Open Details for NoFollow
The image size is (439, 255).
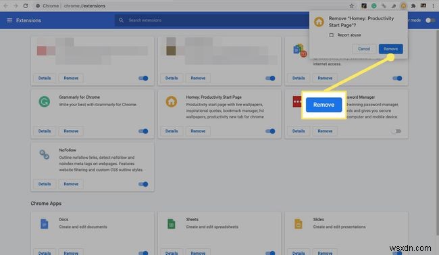coord(45,184)
